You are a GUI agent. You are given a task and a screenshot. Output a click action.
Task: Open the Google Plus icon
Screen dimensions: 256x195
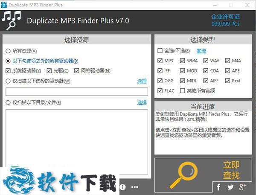(x=242, y=187)
